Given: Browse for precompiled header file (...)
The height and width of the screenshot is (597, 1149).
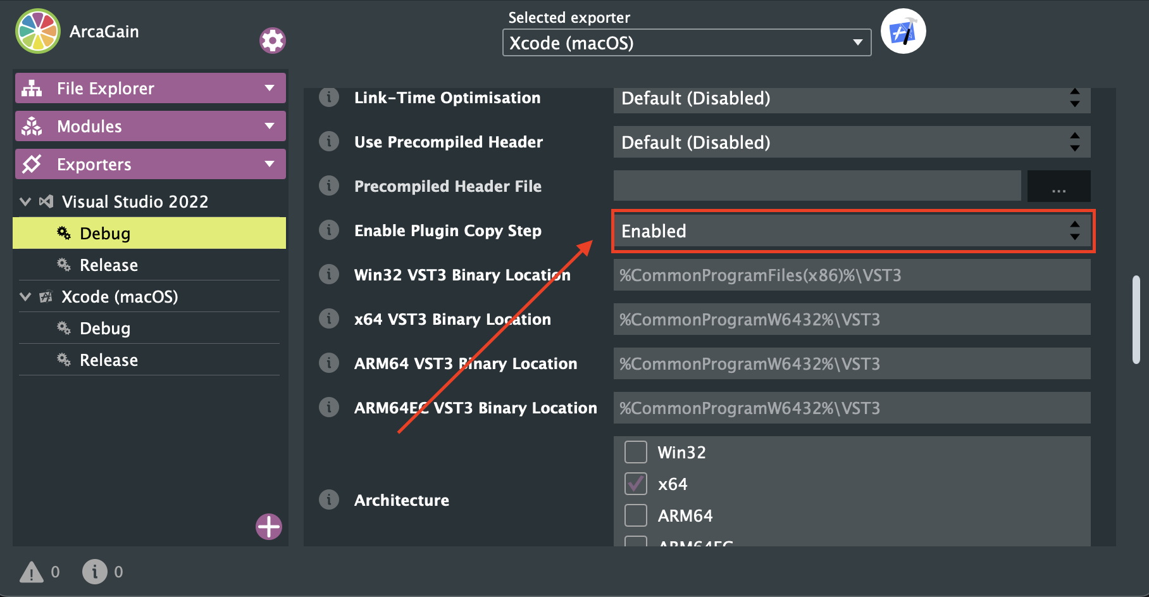Looking at the screenshot, I should 1059,186.
